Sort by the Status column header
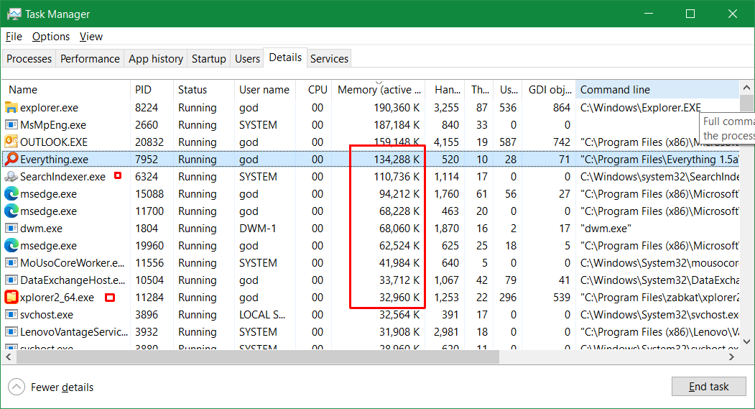This screenshot has width=755, height=409. point(204,90)
